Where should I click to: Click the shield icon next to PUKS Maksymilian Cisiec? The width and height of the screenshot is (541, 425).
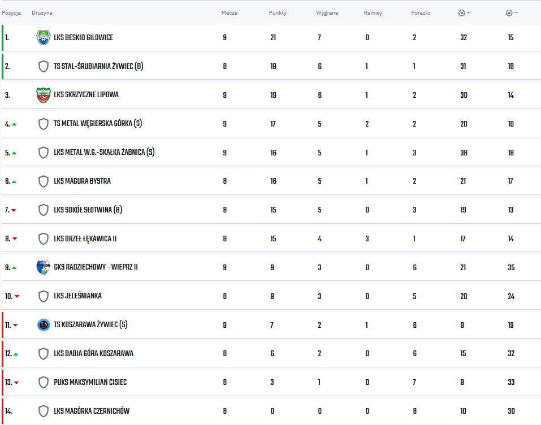44,382
